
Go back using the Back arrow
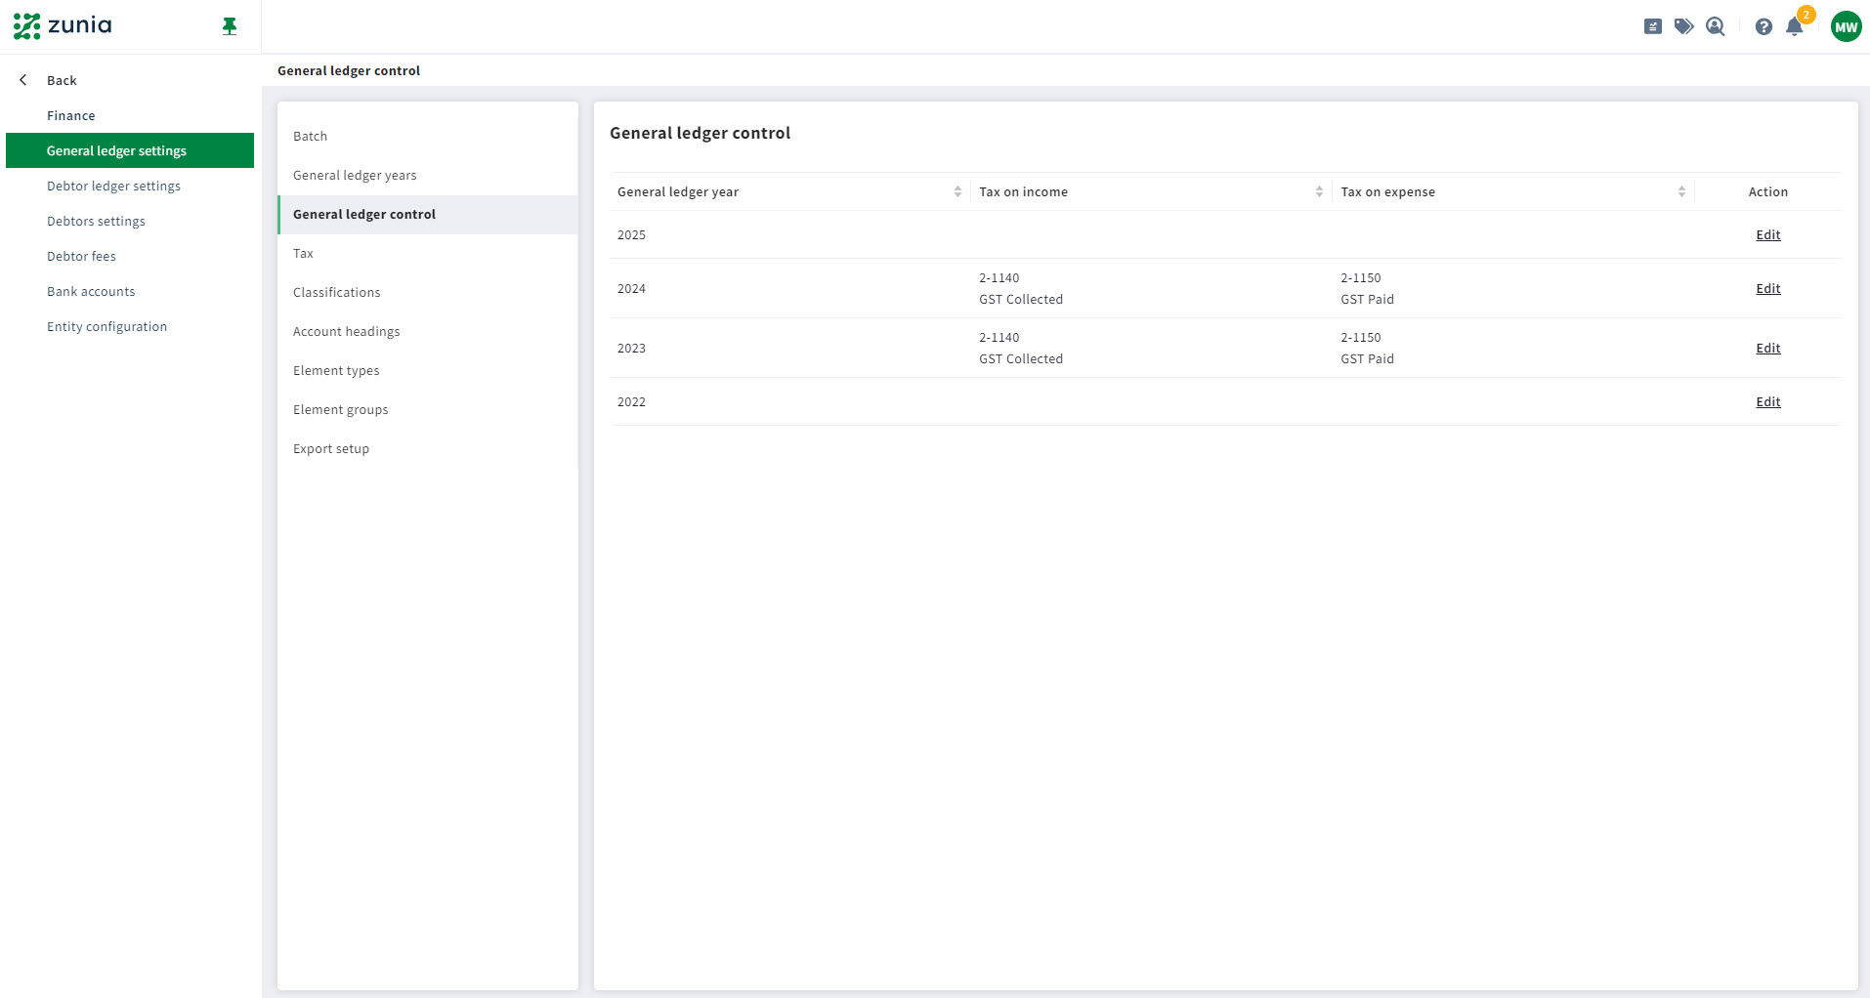[x=24, y=80]
